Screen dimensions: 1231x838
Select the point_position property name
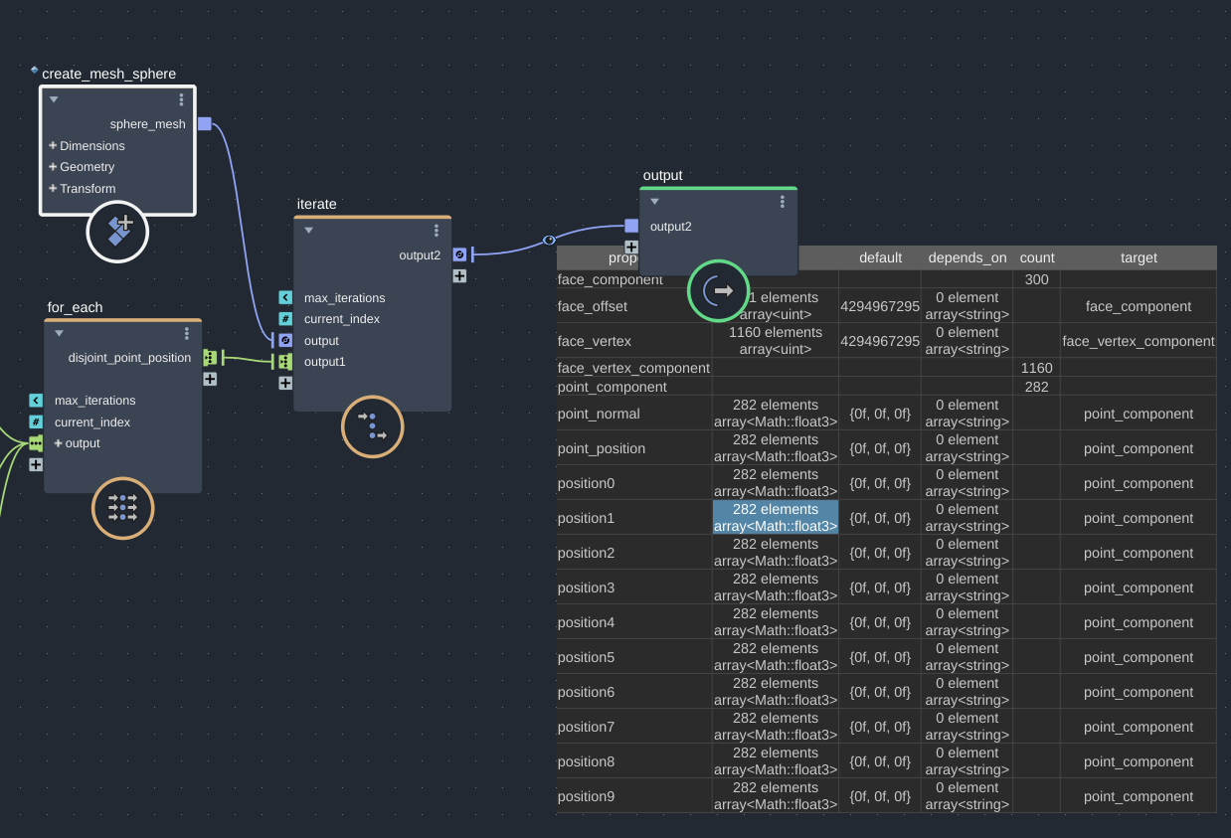602,448
